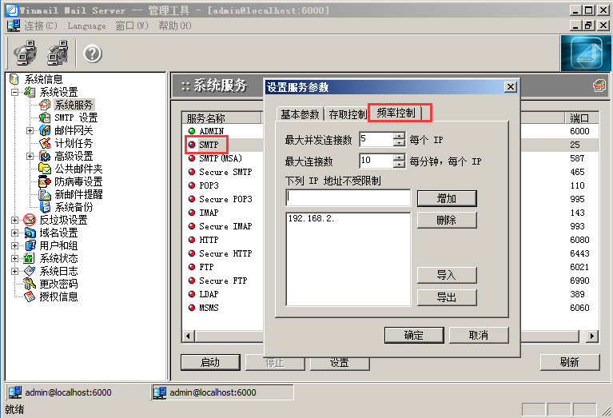The height and width of the screenshot is (418, 613).
Task: Click the 启动 button
Action: [210, 362]
